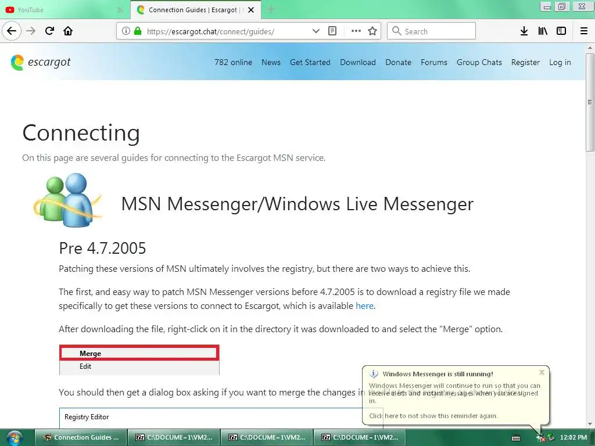Click the taskbar clock 12:02 PM
Screen dimensions: 595x446
tap(573, 438)
